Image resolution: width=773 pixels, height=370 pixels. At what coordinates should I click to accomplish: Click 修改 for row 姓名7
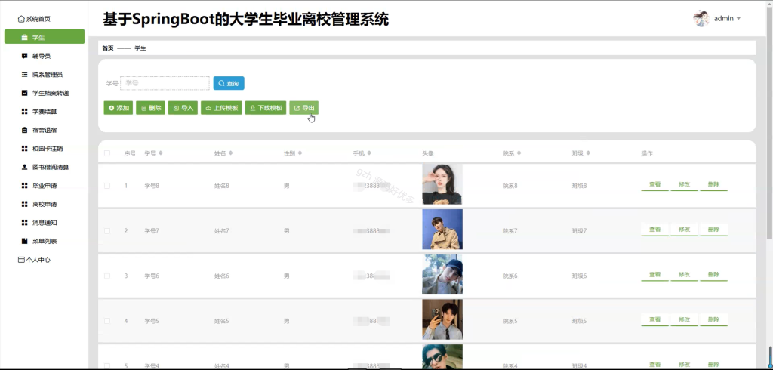point(684,230)
